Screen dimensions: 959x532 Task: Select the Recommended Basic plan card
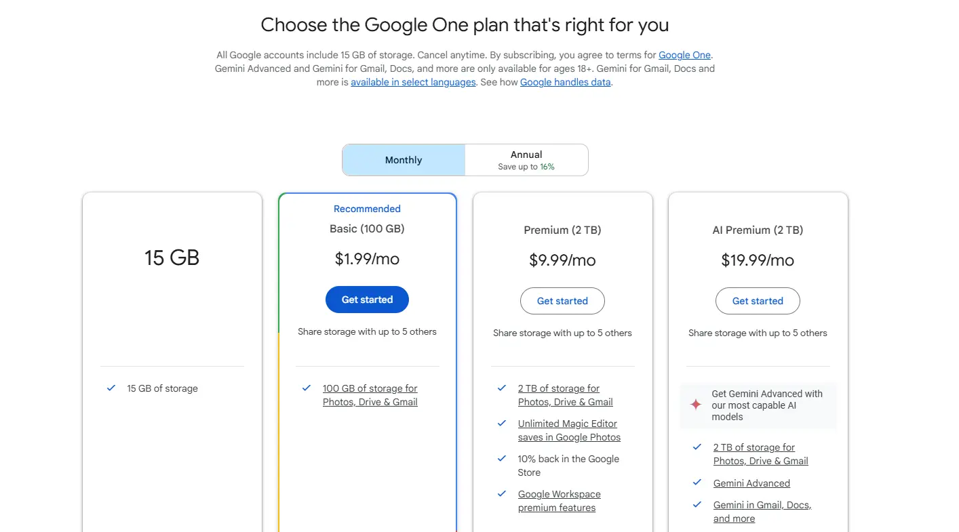pyautogui.click(x=367, y=228)
